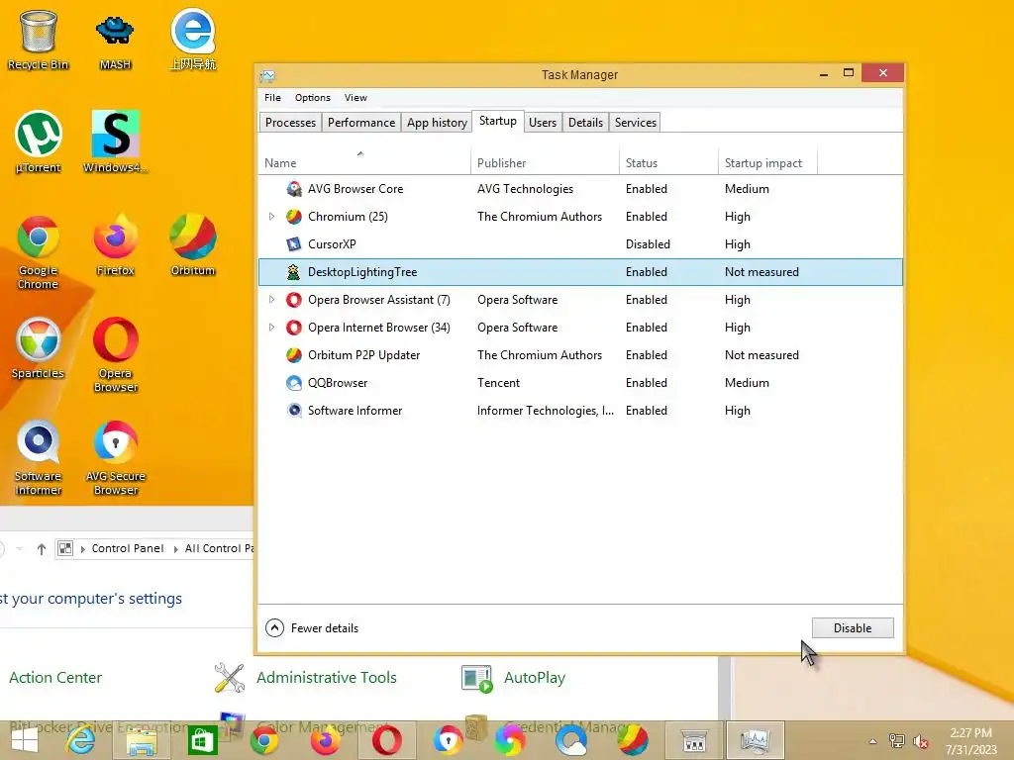Launch Firefox from the taskbar
The height and width of the screenshot is (760, 1014).
325,740
